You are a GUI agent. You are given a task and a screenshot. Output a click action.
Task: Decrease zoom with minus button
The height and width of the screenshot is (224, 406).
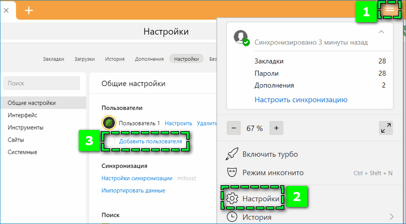[x=234, y=128]
